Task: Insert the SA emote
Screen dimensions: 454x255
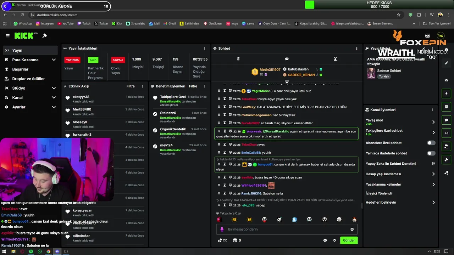Action: 249,220
